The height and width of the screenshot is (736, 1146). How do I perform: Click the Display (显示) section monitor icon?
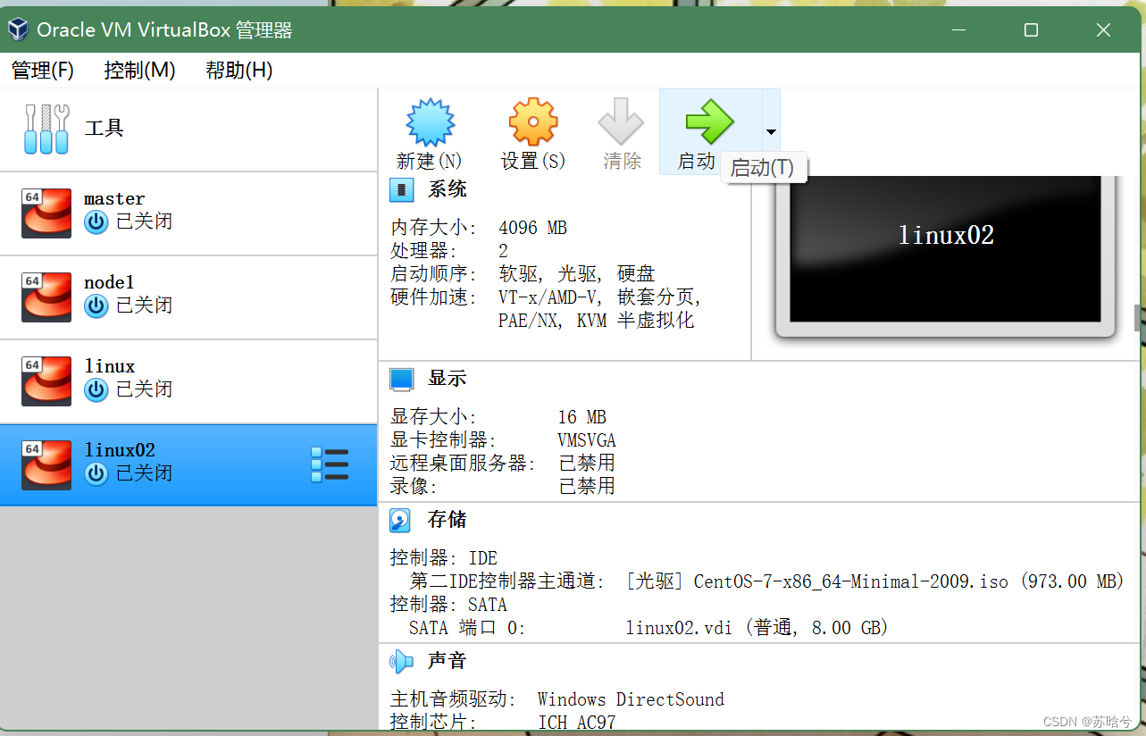[x=402, y=379]
